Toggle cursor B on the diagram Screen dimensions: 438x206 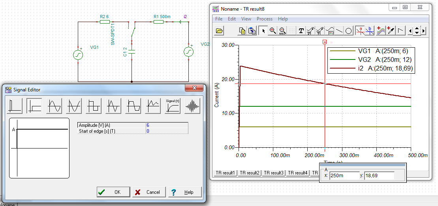[x=370, y=31]
